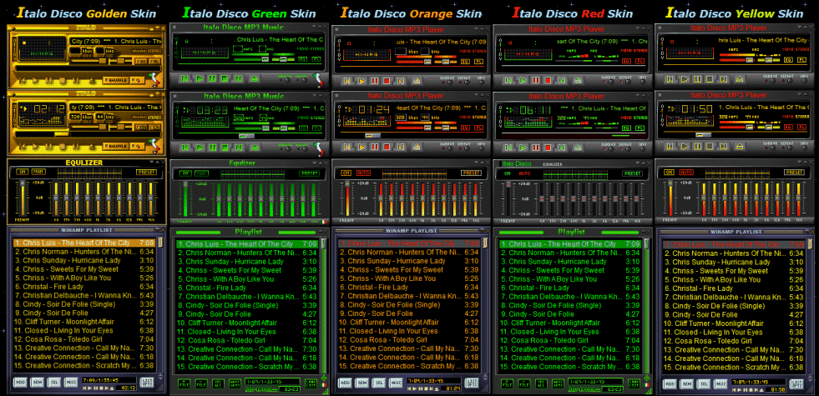Open ADD menu in Golden skin playlist
This screenshot has height=396, width=819.
(x=20, y=381)
